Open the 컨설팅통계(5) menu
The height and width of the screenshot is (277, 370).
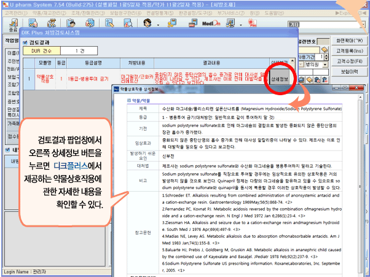(160, 13)
